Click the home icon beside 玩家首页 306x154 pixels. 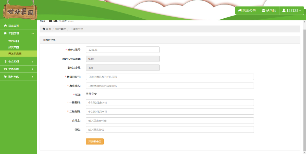click(x=5, y=26)
